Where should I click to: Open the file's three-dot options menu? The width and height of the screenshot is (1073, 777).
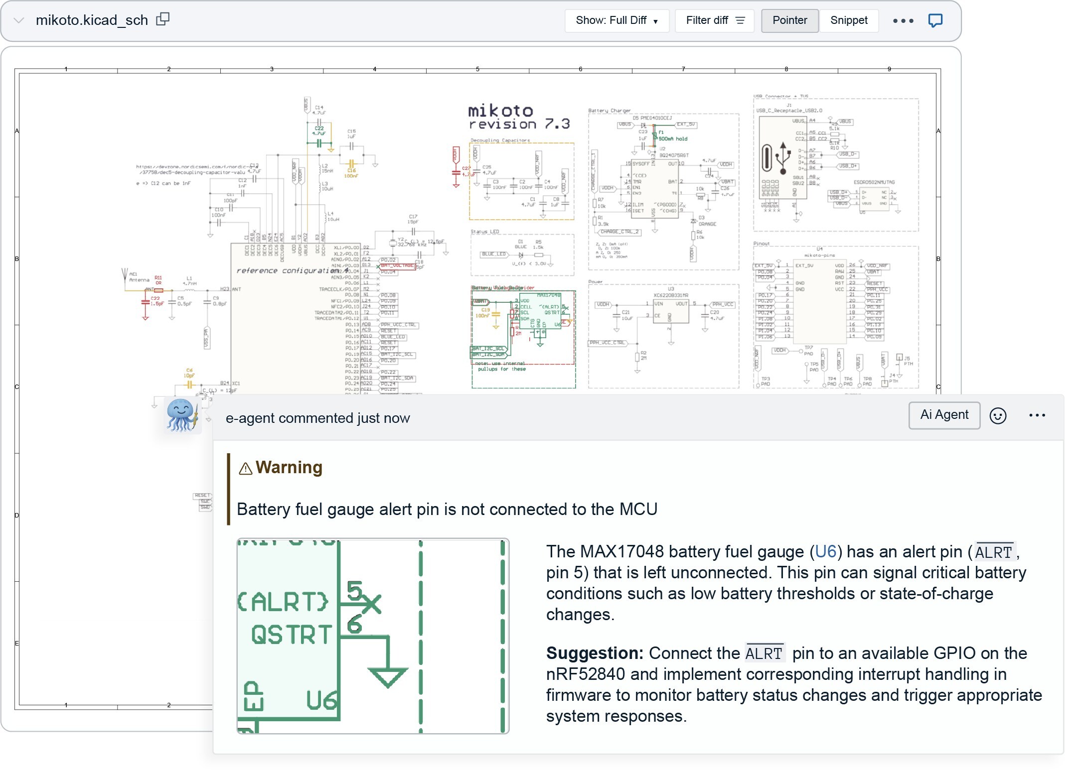(x=903, y=21)
